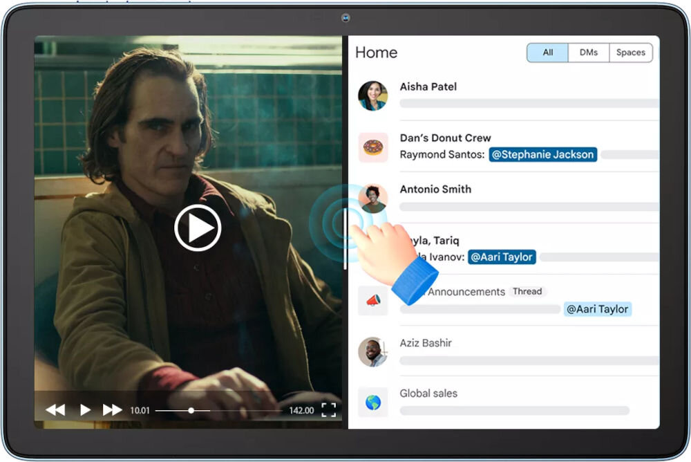Screen dimensions: 691x462
Task: Click the large circular play button overlay
Action: [x=198, y=228]
